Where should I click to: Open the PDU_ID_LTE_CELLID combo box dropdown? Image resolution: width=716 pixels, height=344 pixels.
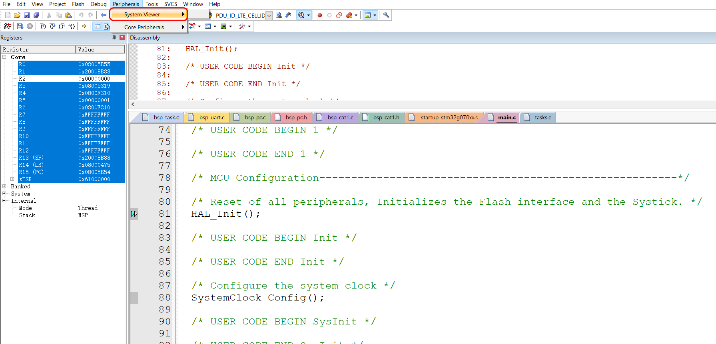269,16
